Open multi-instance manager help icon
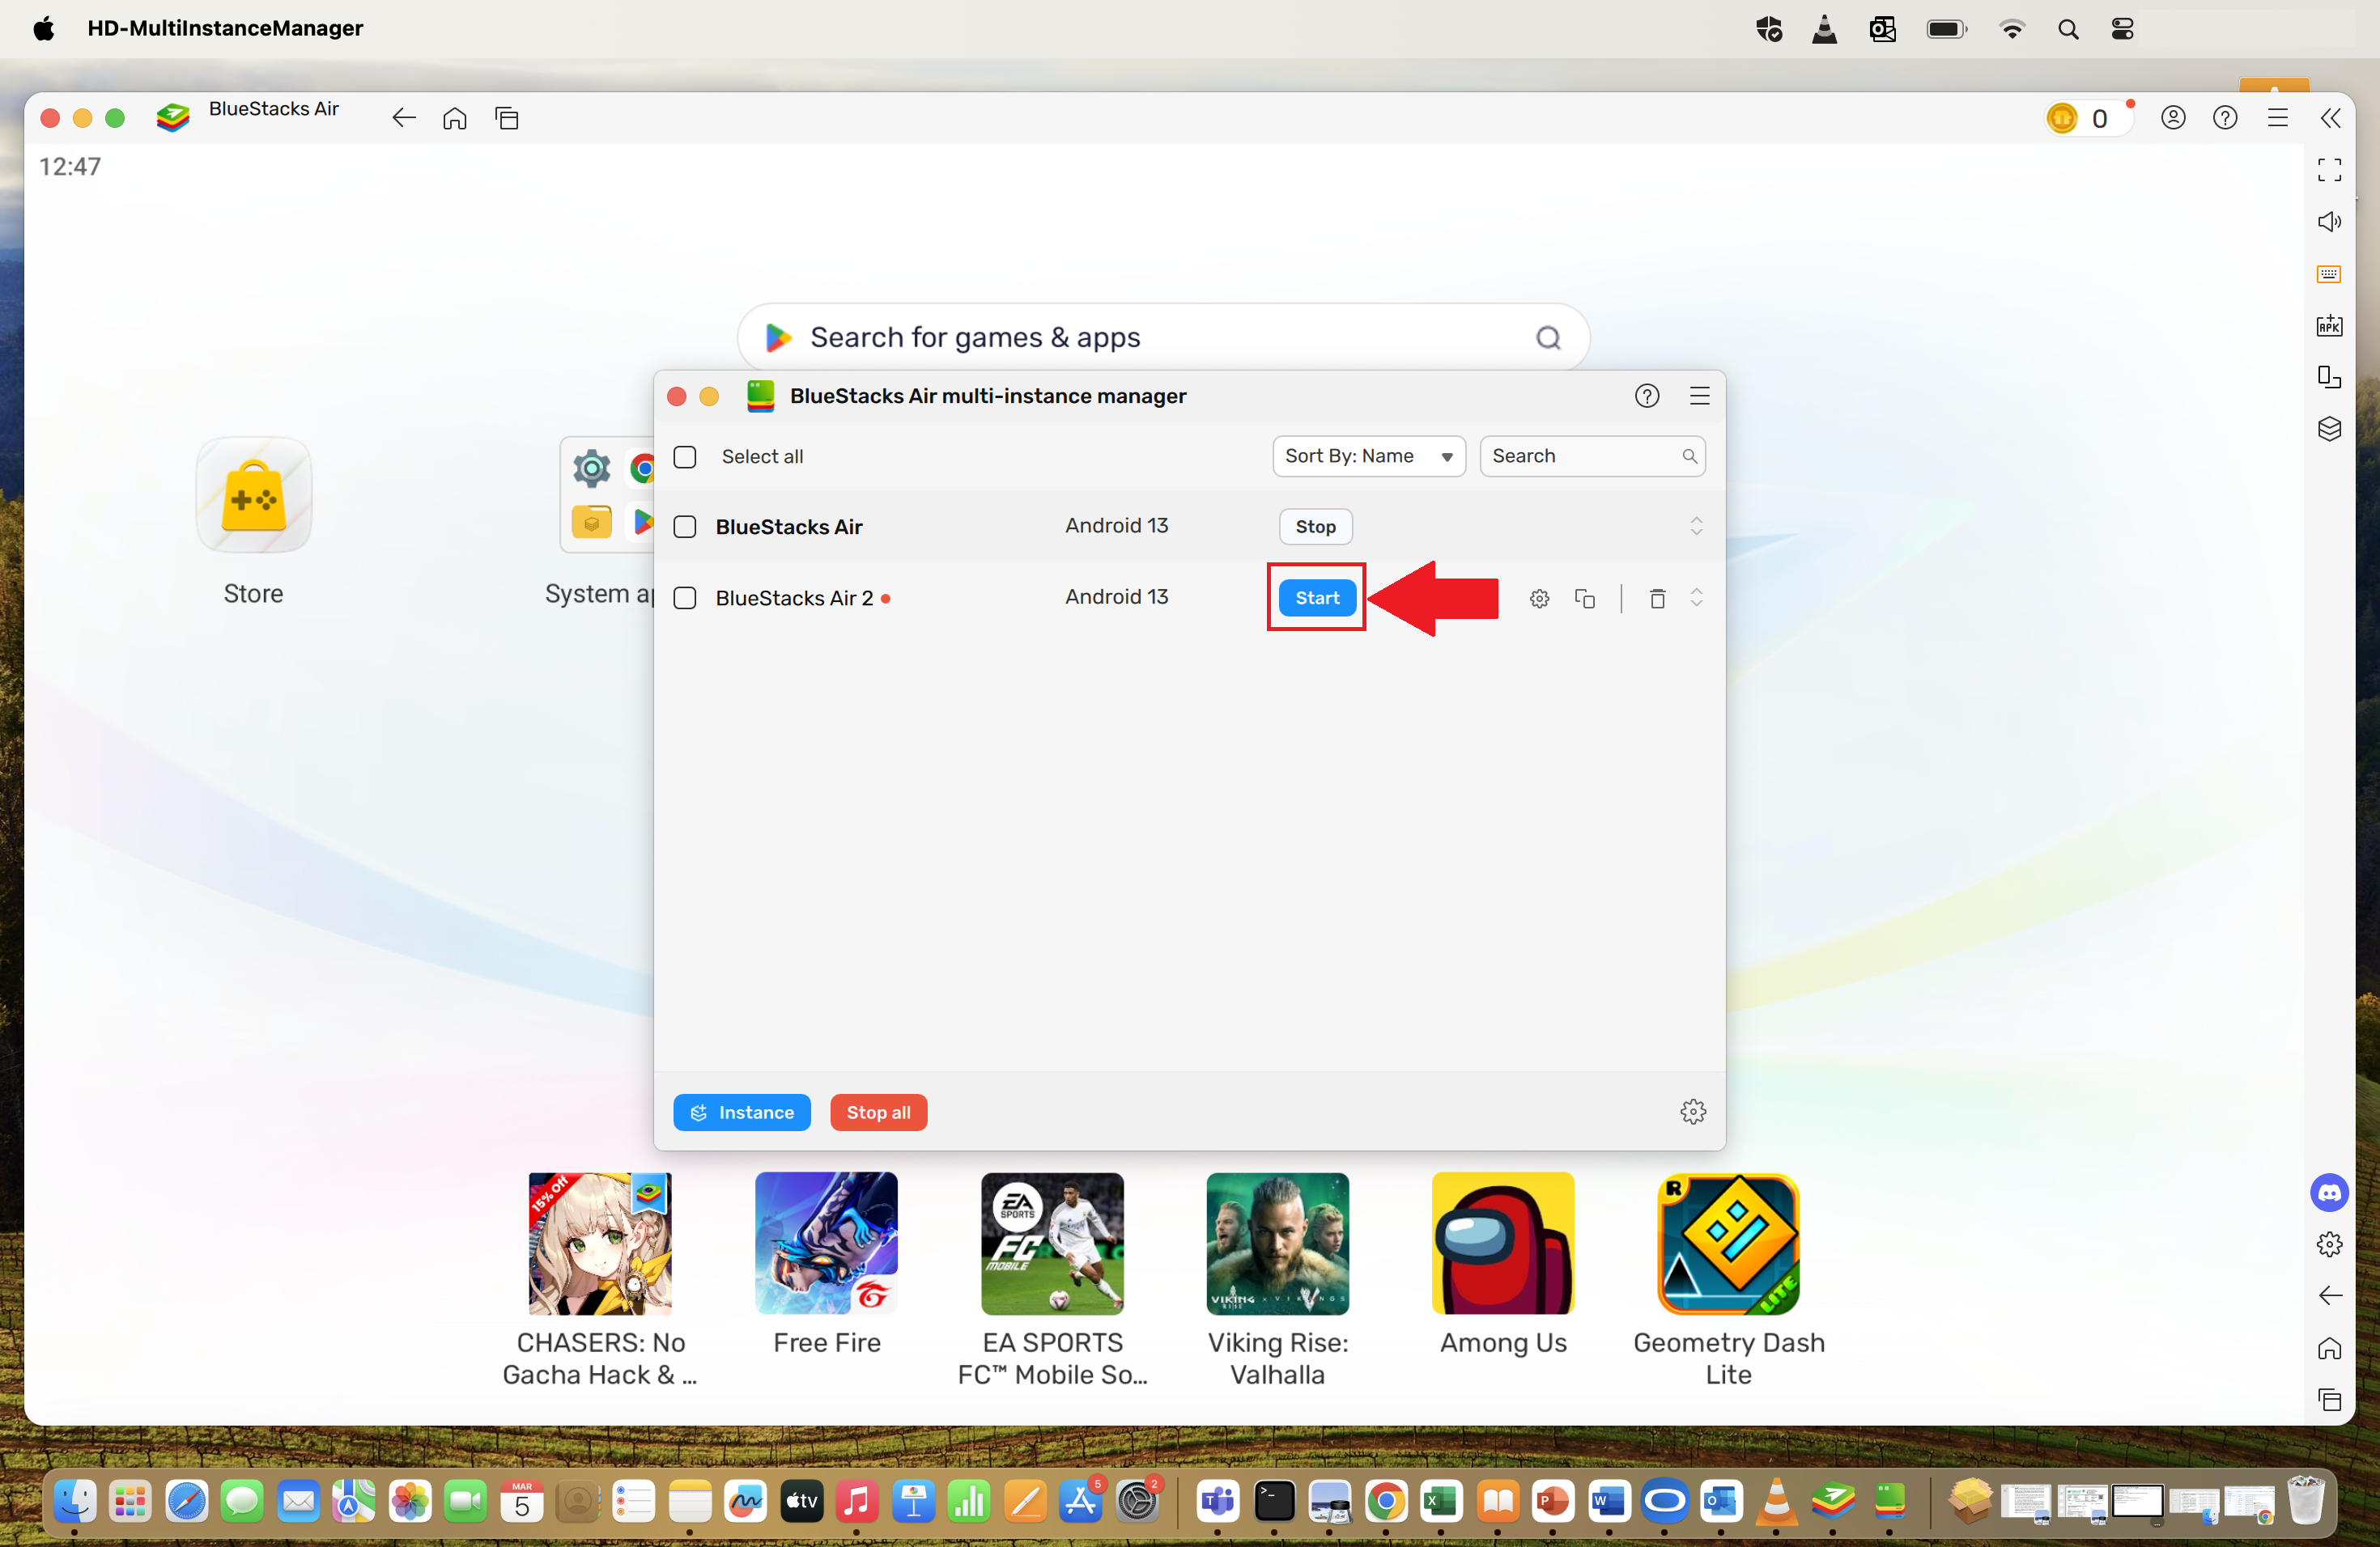 click(x=1646, y=396)
